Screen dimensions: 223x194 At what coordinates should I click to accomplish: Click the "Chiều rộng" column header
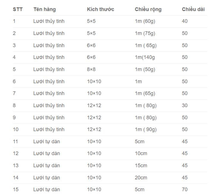click(x=148, y=9)
